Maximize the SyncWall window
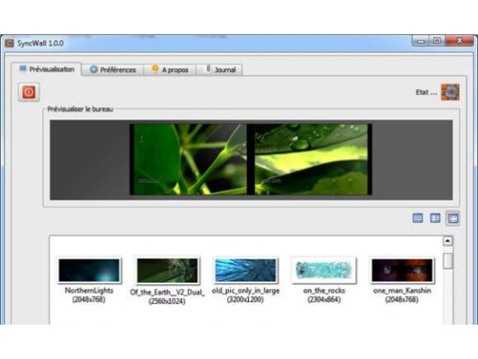 click(x=437, y=41)
